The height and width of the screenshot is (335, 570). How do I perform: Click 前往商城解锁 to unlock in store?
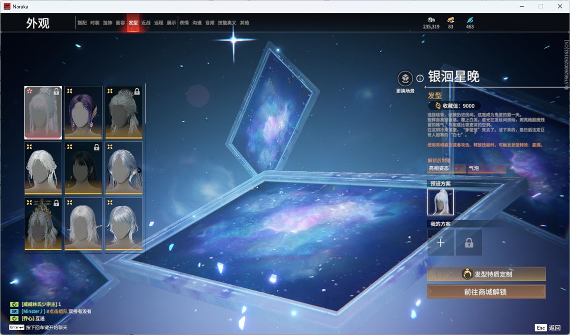click(486, 292)
